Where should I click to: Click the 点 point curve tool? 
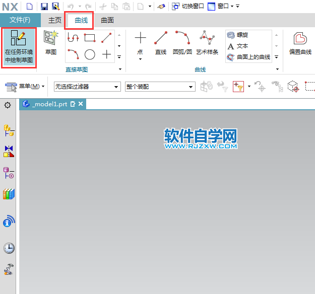click(140, 43)
